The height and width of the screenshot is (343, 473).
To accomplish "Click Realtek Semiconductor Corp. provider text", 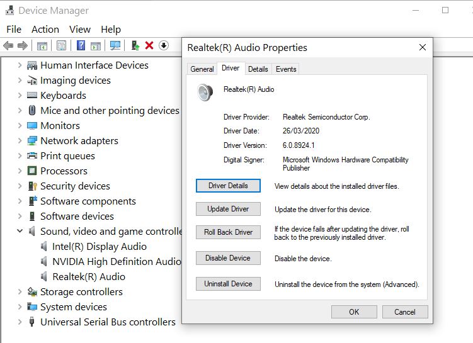I will [326, 117].
